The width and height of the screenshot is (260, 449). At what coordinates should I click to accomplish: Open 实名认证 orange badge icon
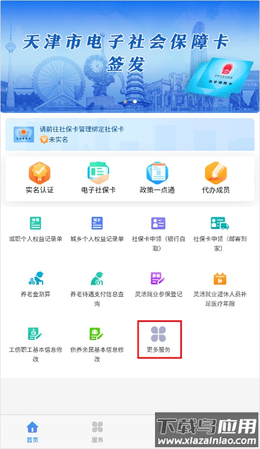pyautogui.click(x=40, y=173)
